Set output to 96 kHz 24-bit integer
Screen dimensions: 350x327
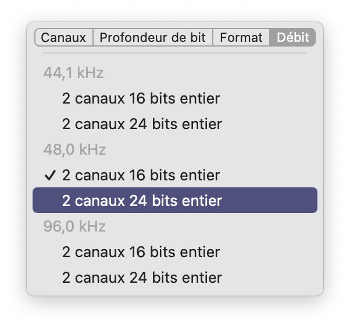tap(175, 278)
